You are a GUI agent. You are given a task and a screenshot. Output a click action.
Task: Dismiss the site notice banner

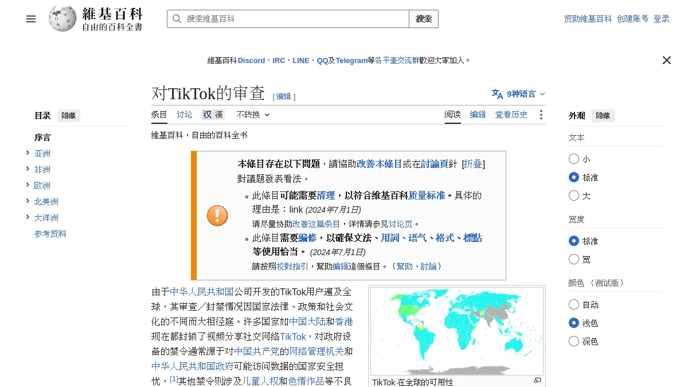click(666, 60)
